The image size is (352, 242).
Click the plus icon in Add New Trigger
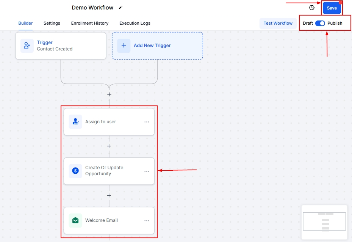point(124,46)
